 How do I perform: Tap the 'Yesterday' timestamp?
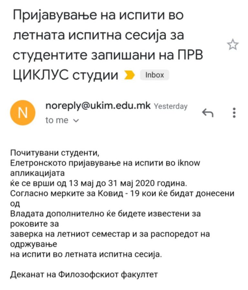[x=170, y=106]
